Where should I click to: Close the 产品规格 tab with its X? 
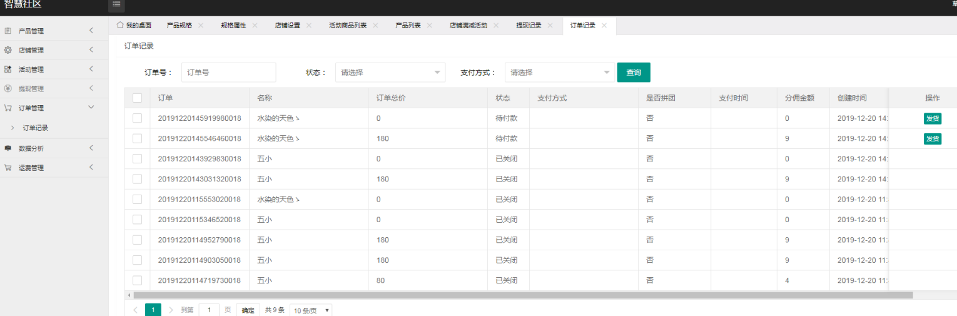(x=201, y=26)
